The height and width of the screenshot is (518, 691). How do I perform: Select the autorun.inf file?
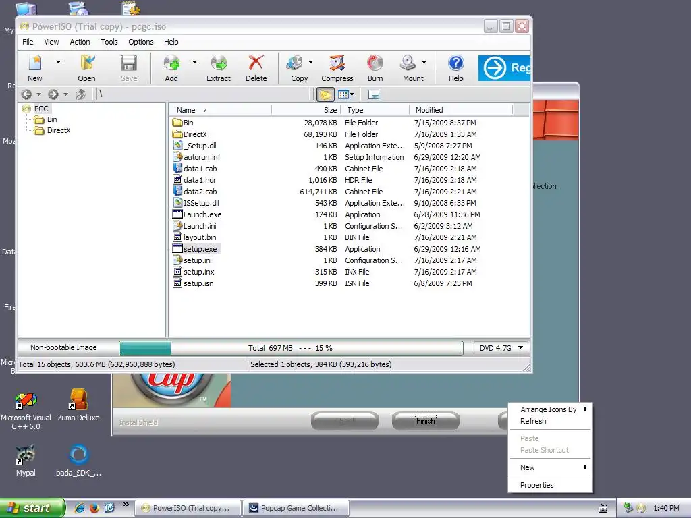pyautogui.click(x=202, y=157)
